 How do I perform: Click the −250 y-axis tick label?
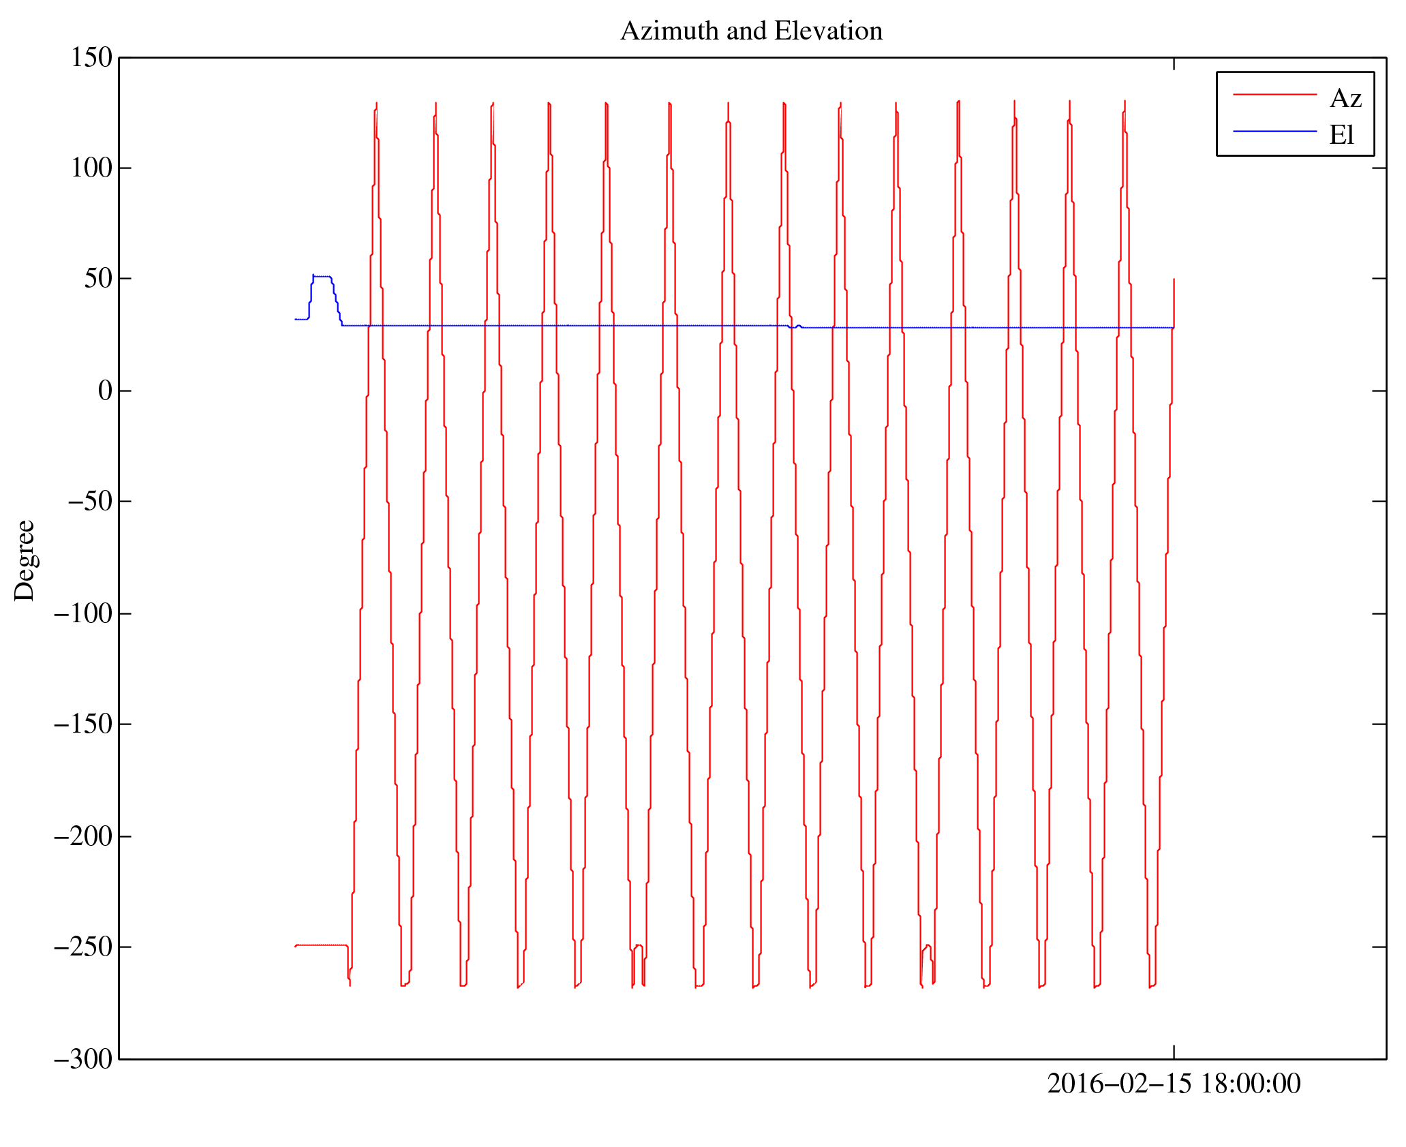pos(83,947)
